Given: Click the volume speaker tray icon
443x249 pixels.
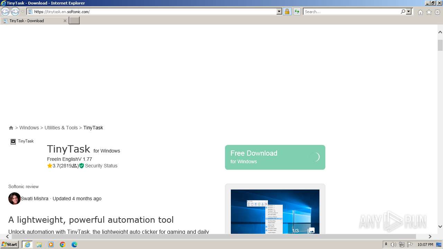Looking at the screenshot, I should click(x=394, y=245).
